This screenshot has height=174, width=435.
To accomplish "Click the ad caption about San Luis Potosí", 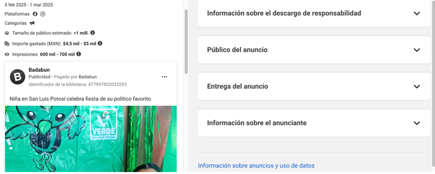I will [x=80, y=99].
